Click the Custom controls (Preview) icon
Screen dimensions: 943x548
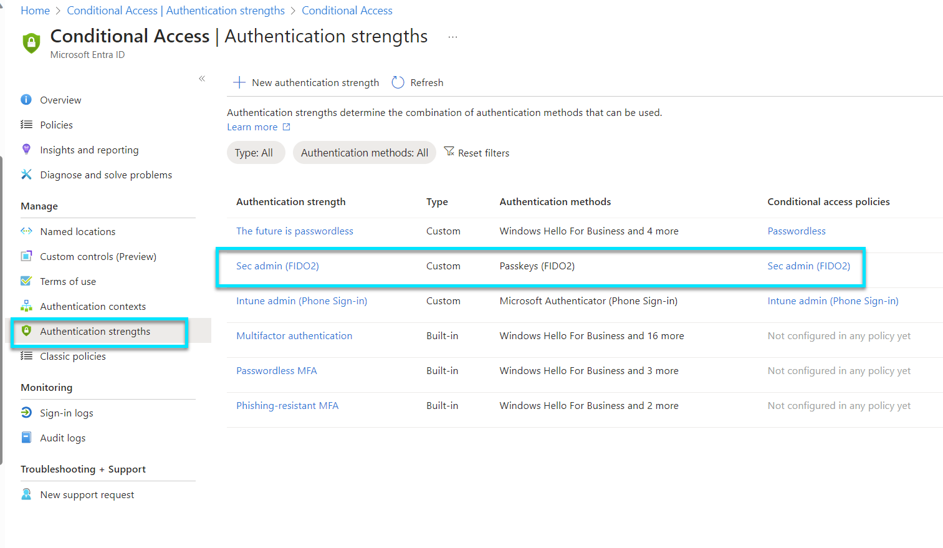click(26, 256)
